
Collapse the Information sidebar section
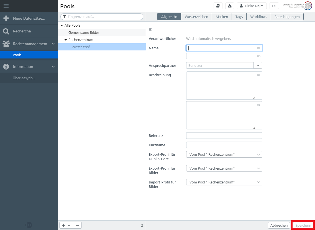tap(53, 67)
